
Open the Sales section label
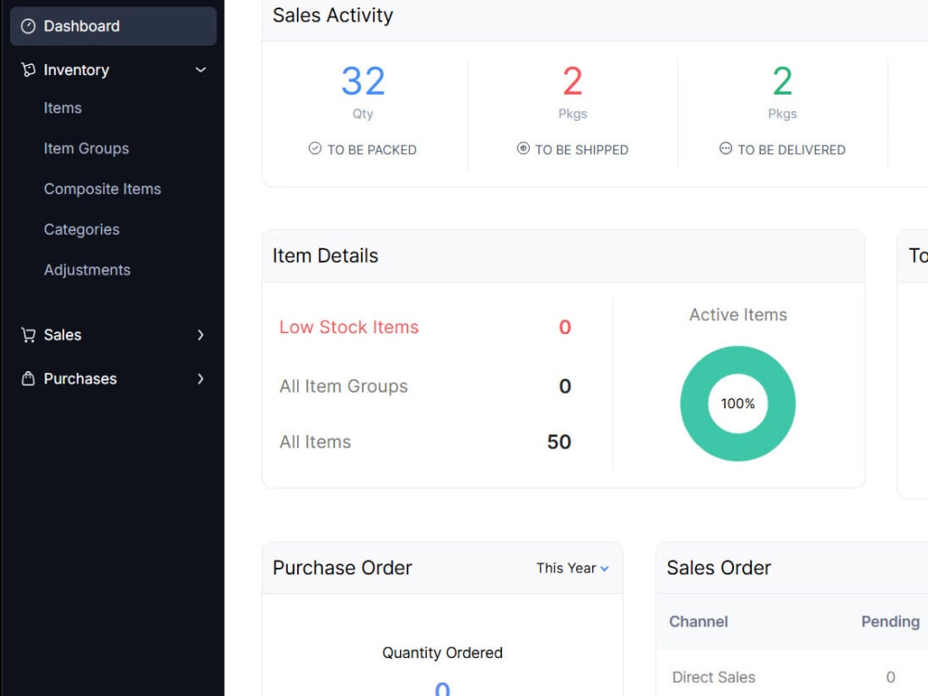[63, 335]
